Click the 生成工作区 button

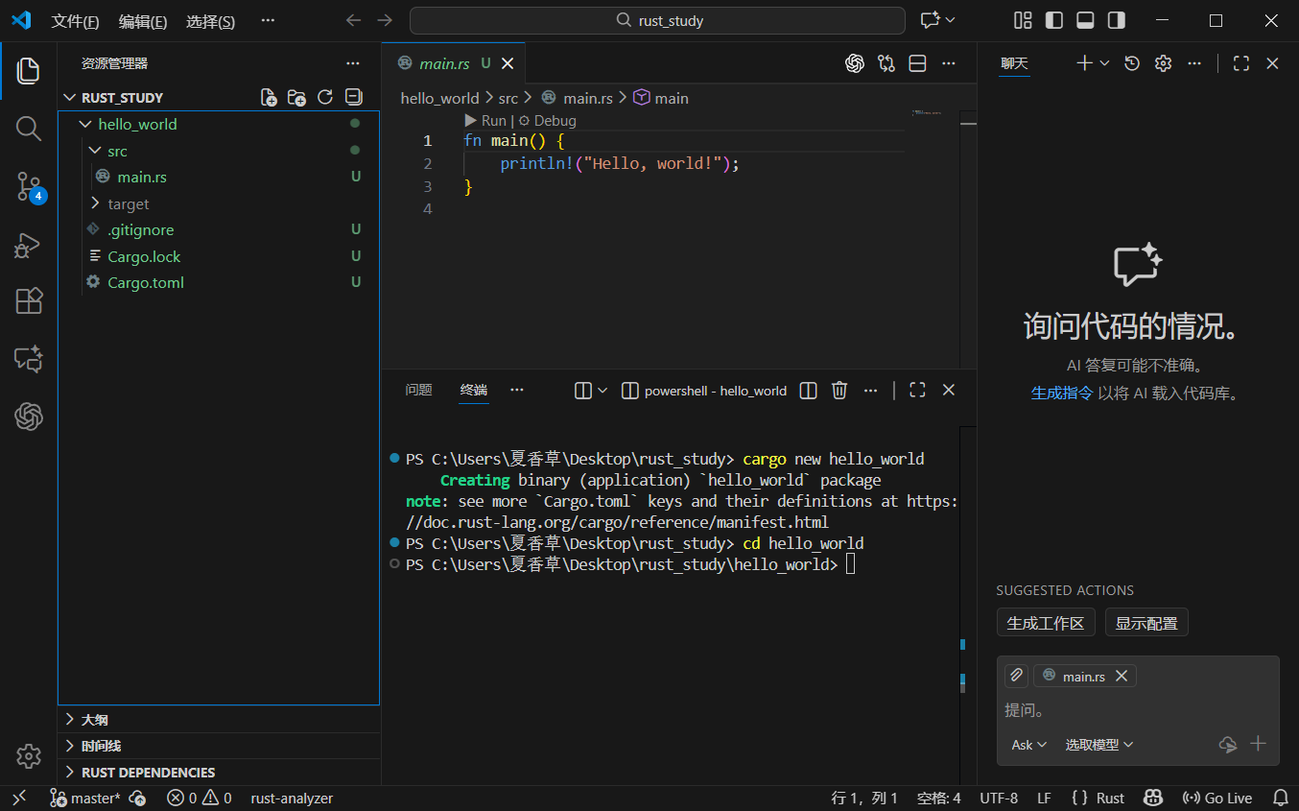click(1045, 623)
